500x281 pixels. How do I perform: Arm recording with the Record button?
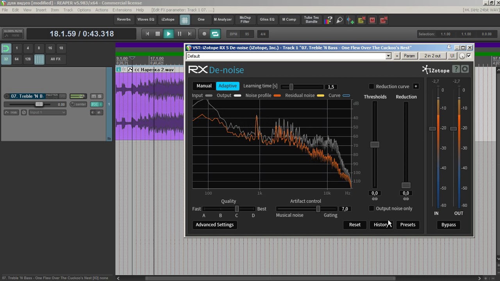click(x=204, y=34)
